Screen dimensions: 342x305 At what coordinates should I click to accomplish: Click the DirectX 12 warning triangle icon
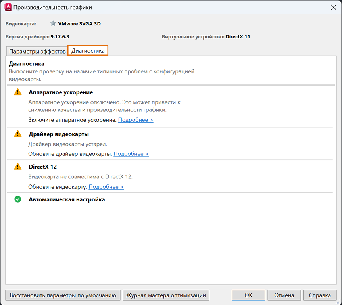pyautogui.click(x=17, y=167)
